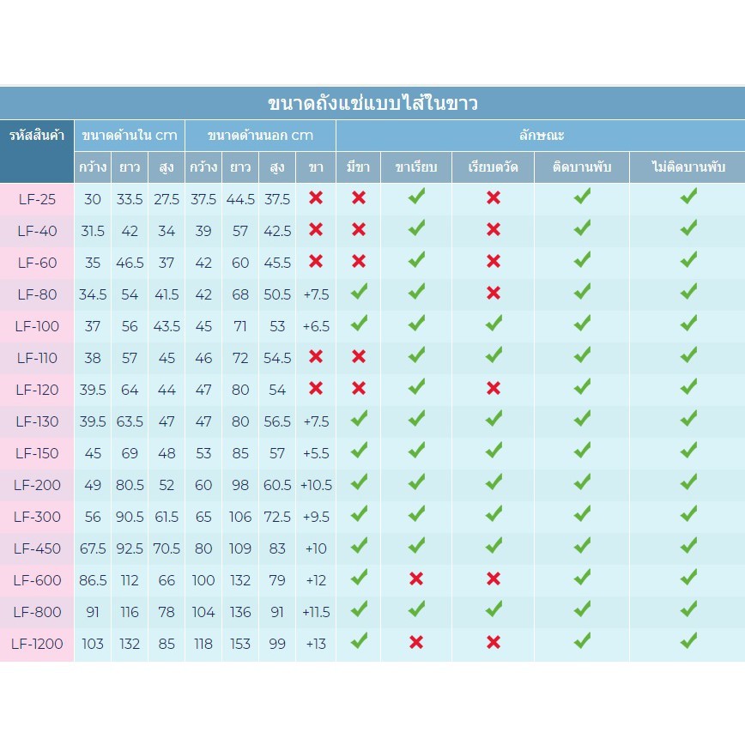Click the table title ขนาดถังแช่แบบไส่ในขาว
The image size is (745, 745).
[372, 104]
